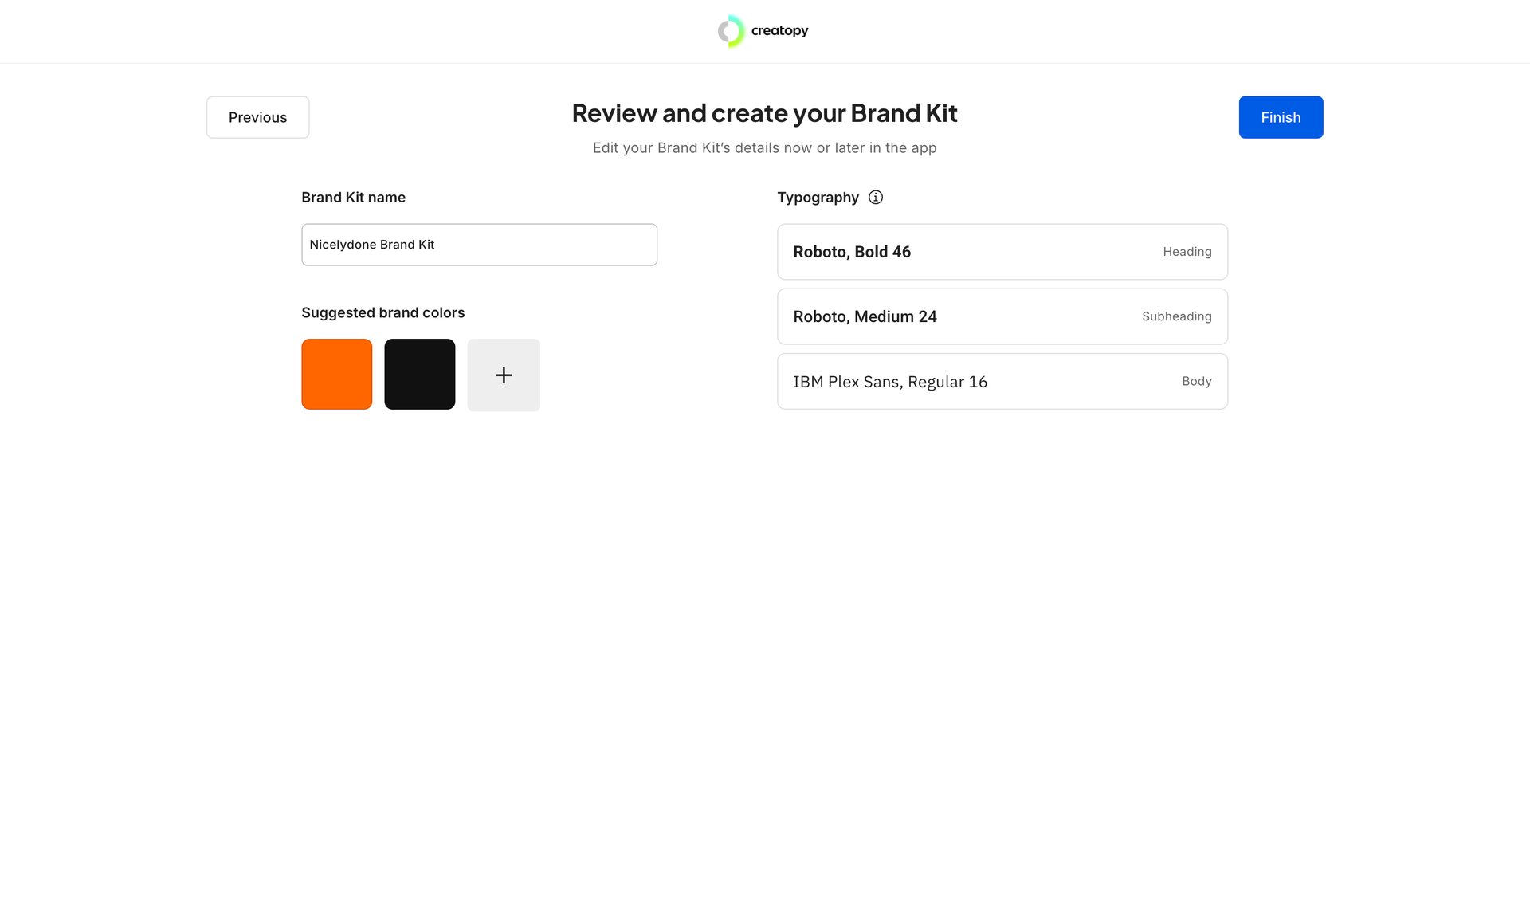Image resolution: width=1530 pixels, height=899 pixels.
Task: Select the Roboto Medium 24 Subheading entry
Action: pyautogui.click(x=1002, y=316)
